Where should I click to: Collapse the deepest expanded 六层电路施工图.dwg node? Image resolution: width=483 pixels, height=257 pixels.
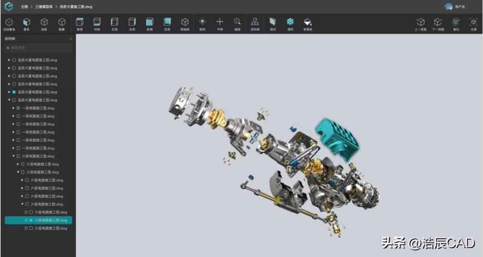pos(22,204)
